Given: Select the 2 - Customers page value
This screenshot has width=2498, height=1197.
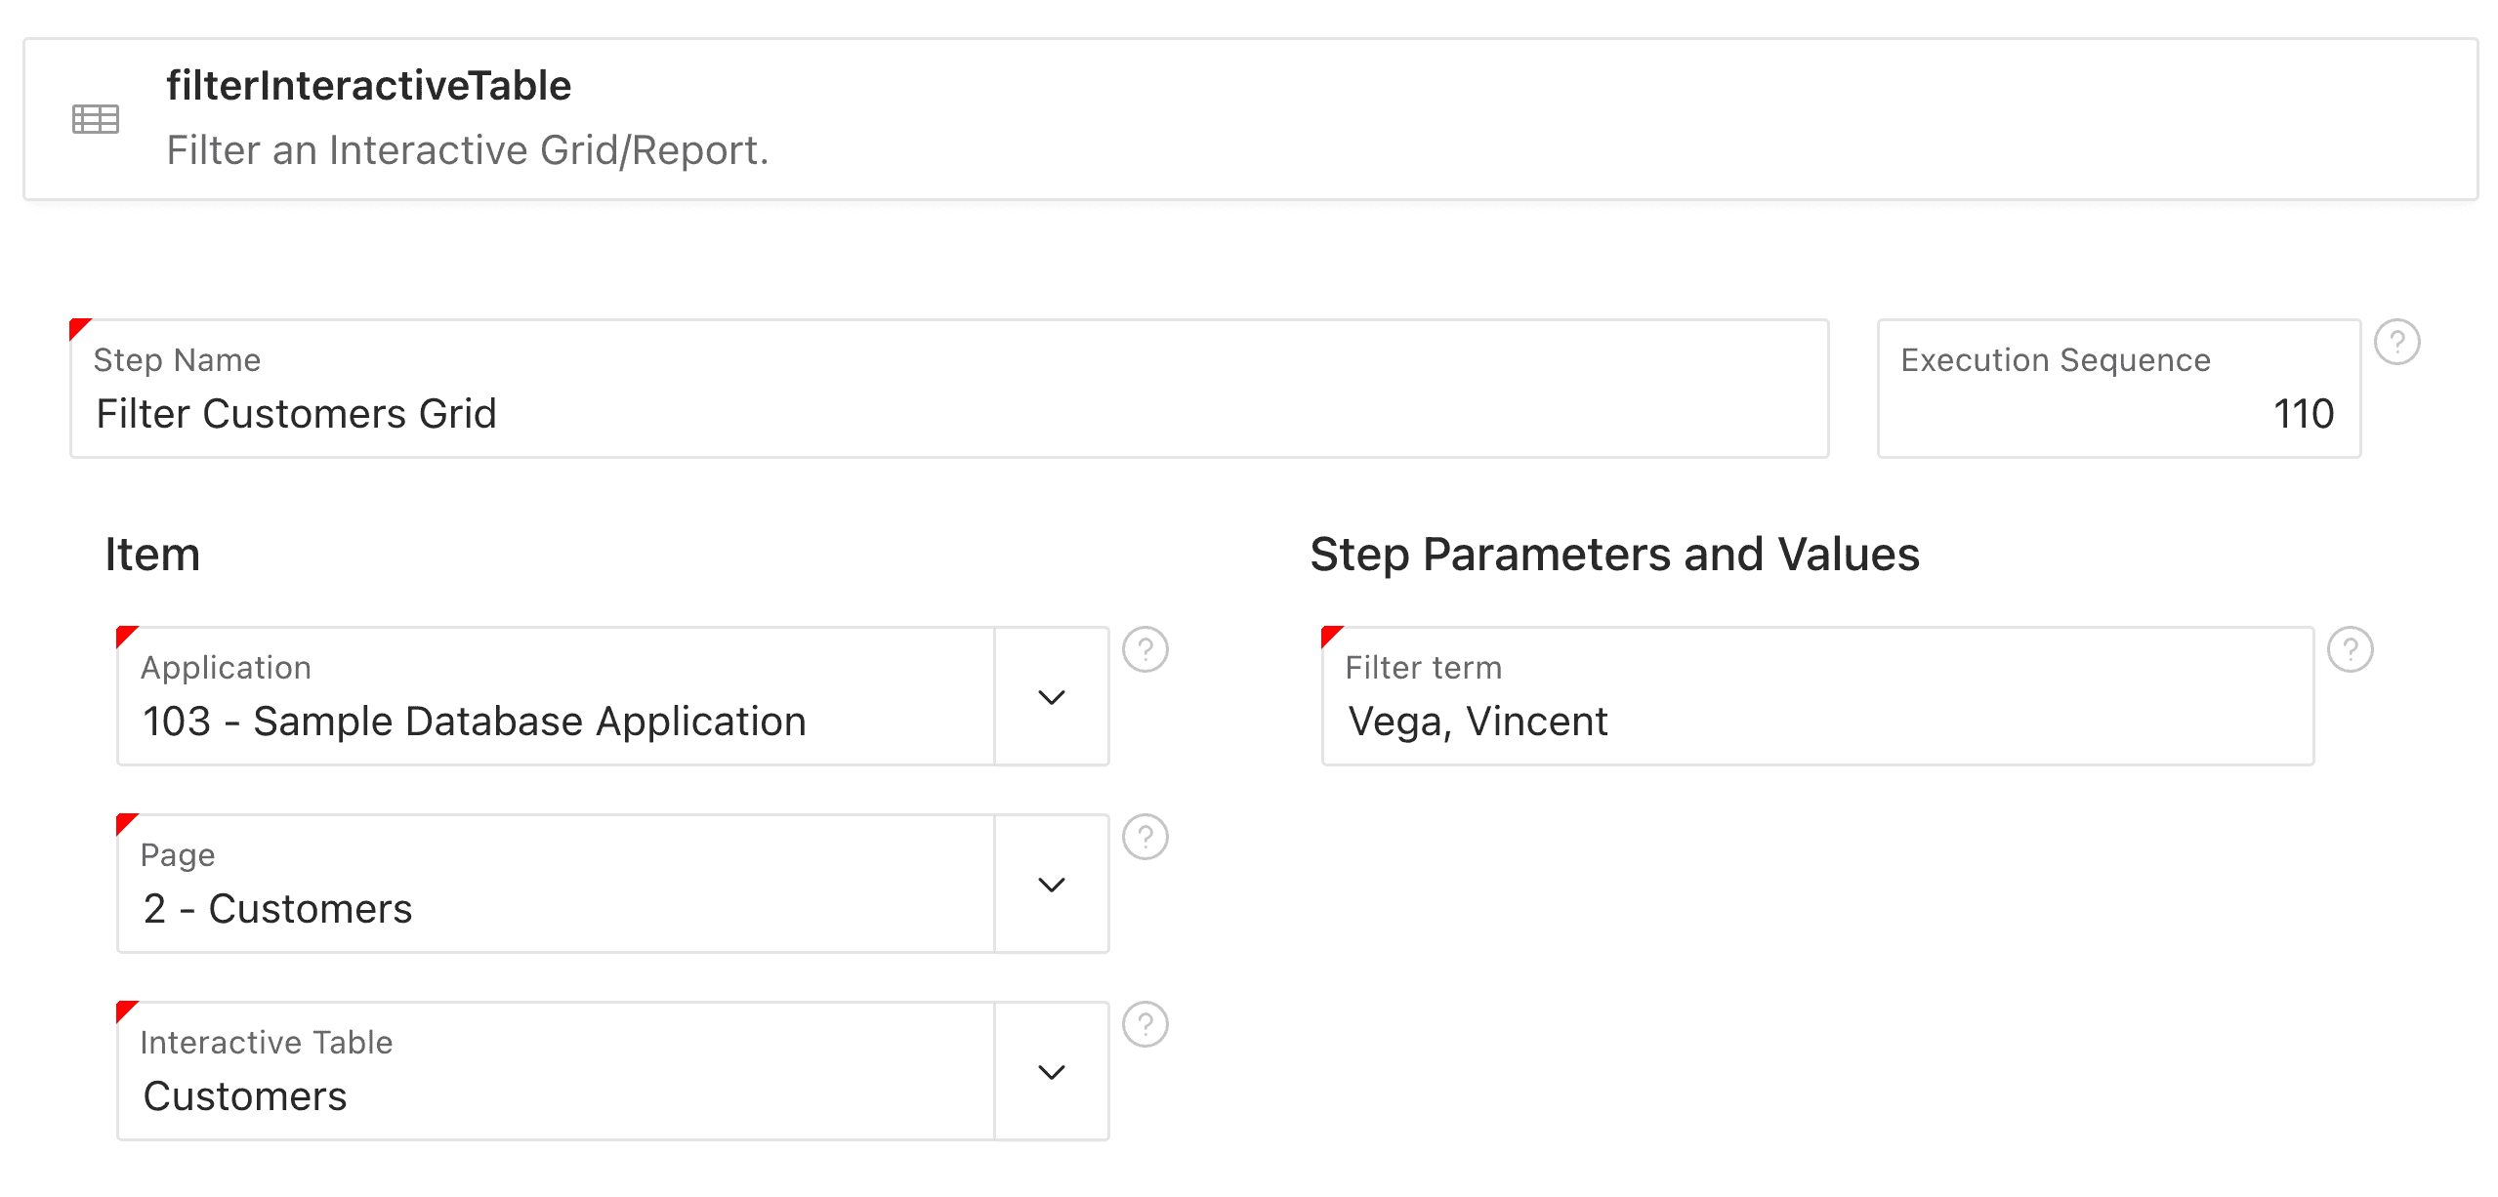Looking at the screenshot, I should pyautogui.click(x=277, y=909).
